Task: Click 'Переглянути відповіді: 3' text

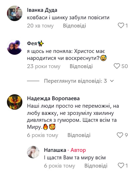Action: click(76, 81)
